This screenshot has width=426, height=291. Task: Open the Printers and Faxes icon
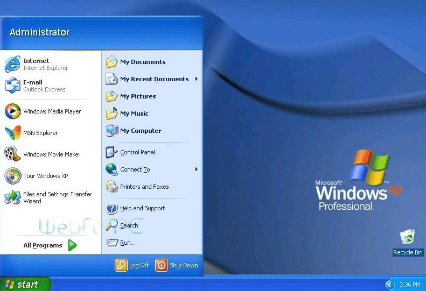tap(111, 187)
